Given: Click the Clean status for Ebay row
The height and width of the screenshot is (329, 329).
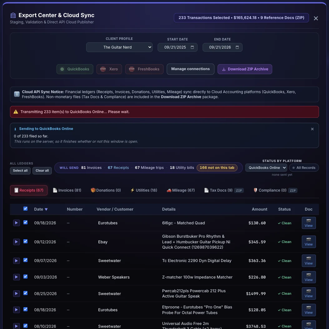Looking at the screenshot, I should click(284, 242).
